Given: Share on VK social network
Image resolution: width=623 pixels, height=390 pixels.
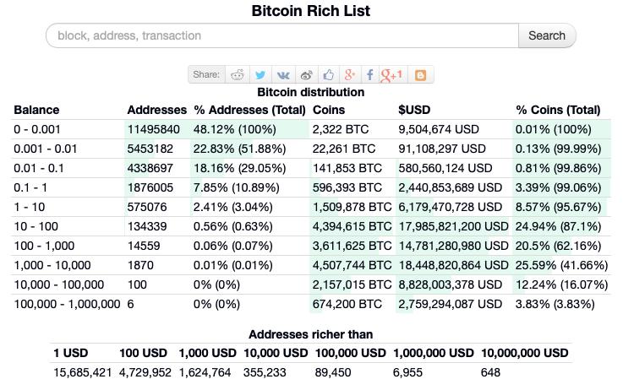Looking at the screenshot, I should tap(283, 75).
